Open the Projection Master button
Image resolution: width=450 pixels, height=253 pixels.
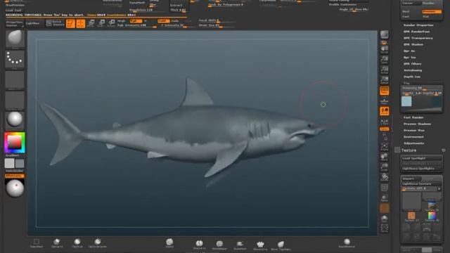(15, 23)
